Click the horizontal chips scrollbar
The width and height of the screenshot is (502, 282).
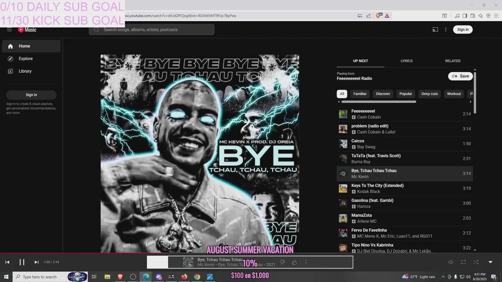379,102
